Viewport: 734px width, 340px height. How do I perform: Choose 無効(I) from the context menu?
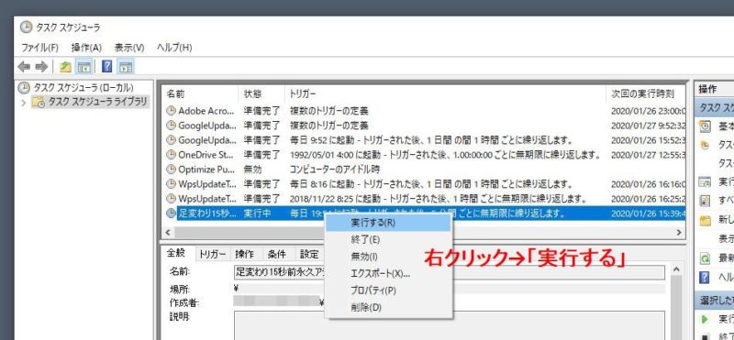pyautogui.click(x=388, y=257)
